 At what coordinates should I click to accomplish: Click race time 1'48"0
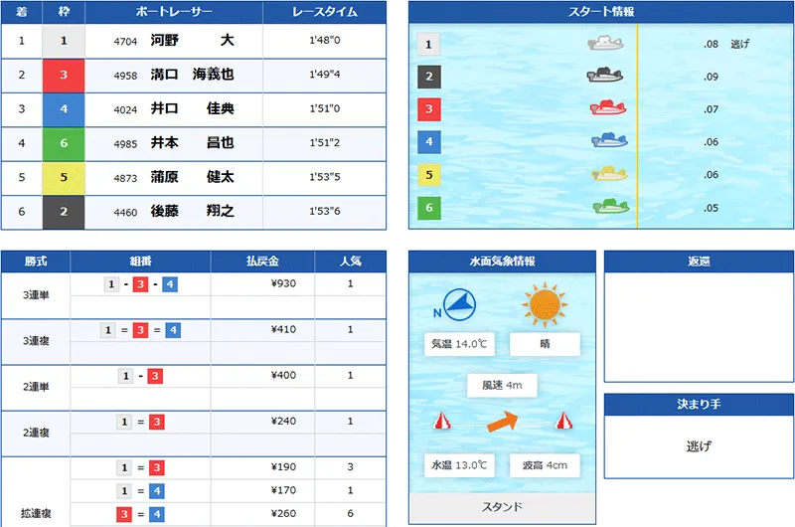coord(325,40)
